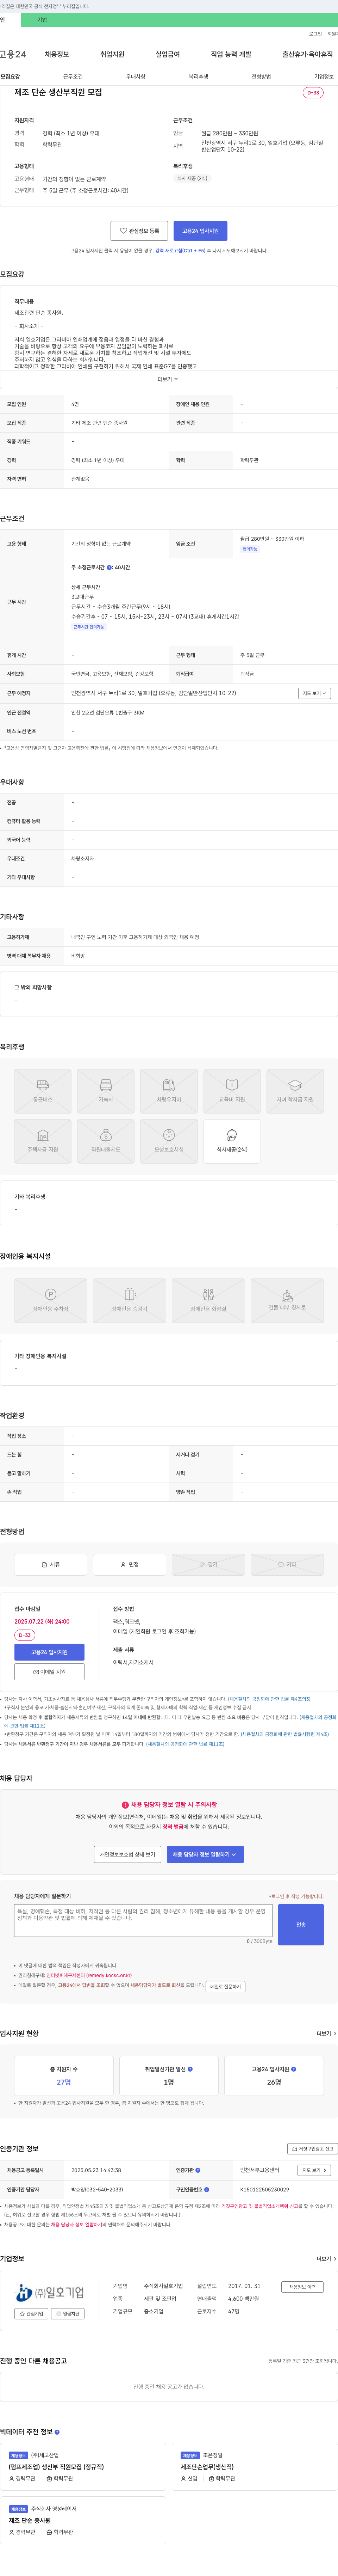
Task: Open 지도 보기 for 인천서부고용센터
Action: click(x=314, y=2170)
